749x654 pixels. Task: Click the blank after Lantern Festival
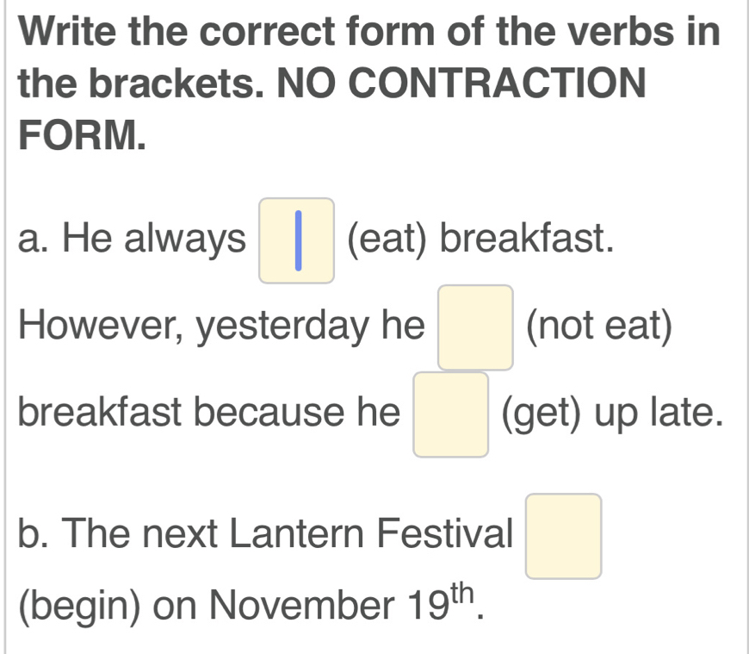(564, 535)
